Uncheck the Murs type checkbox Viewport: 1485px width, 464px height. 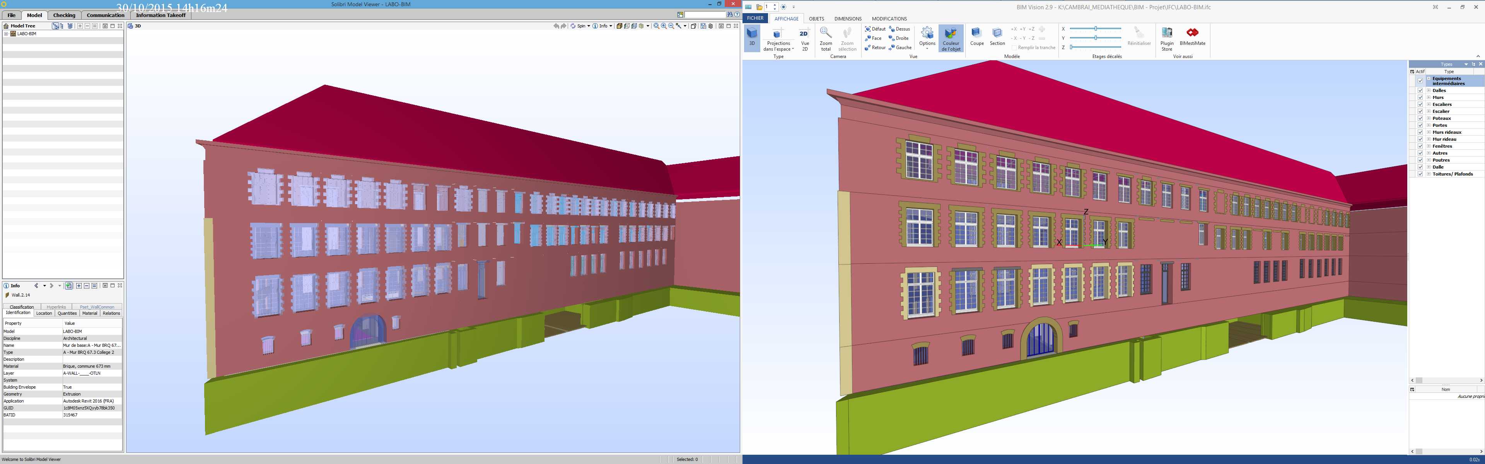pos(1420,97)
